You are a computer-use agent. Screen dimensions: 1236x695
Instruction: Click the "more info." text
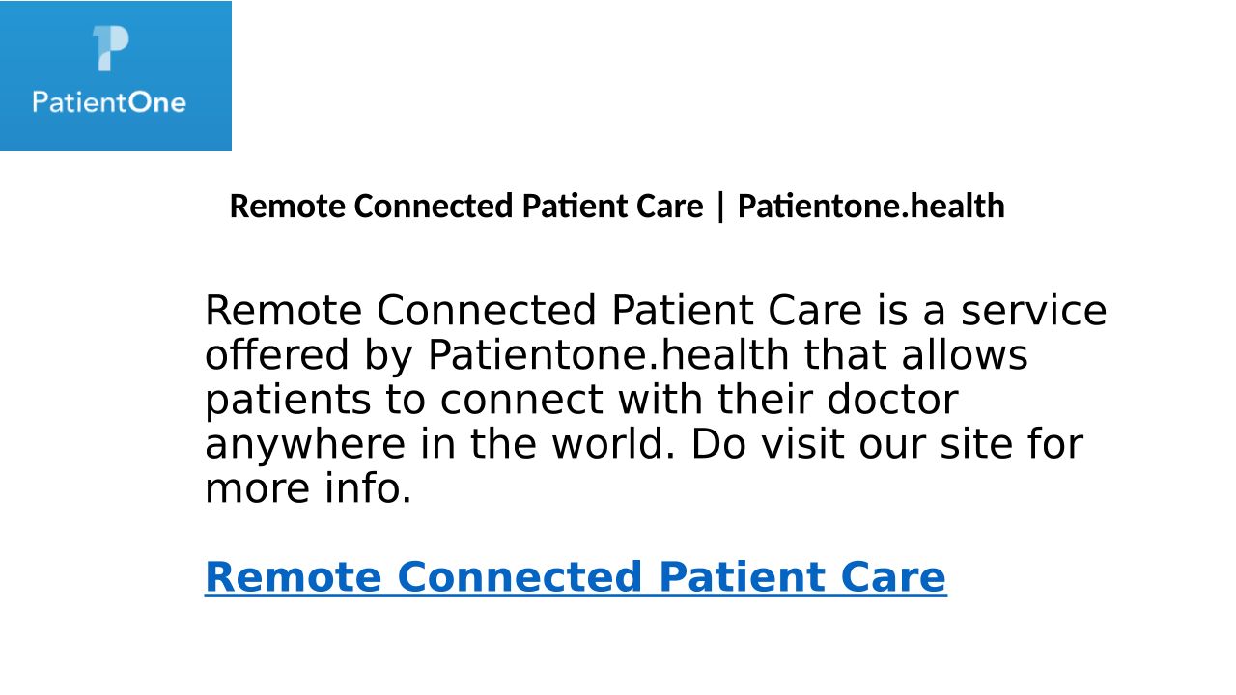point(308,489)
